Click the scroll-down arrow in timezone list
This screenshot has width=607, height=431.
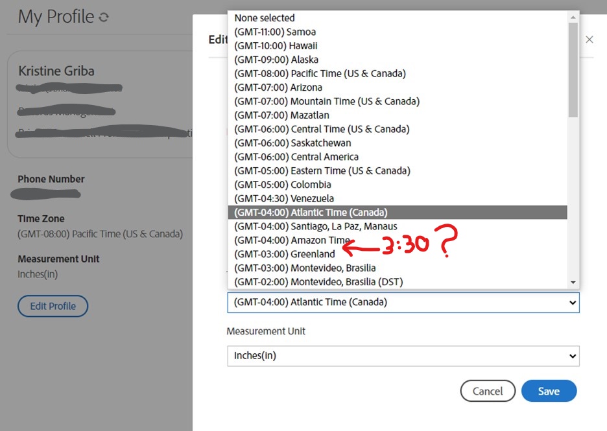click(x=573, y=281)
